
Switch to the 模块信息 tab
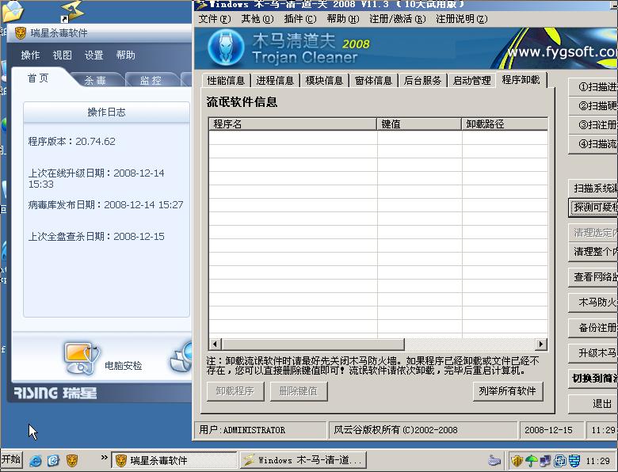pyautogui.click(x=324, y=80)
